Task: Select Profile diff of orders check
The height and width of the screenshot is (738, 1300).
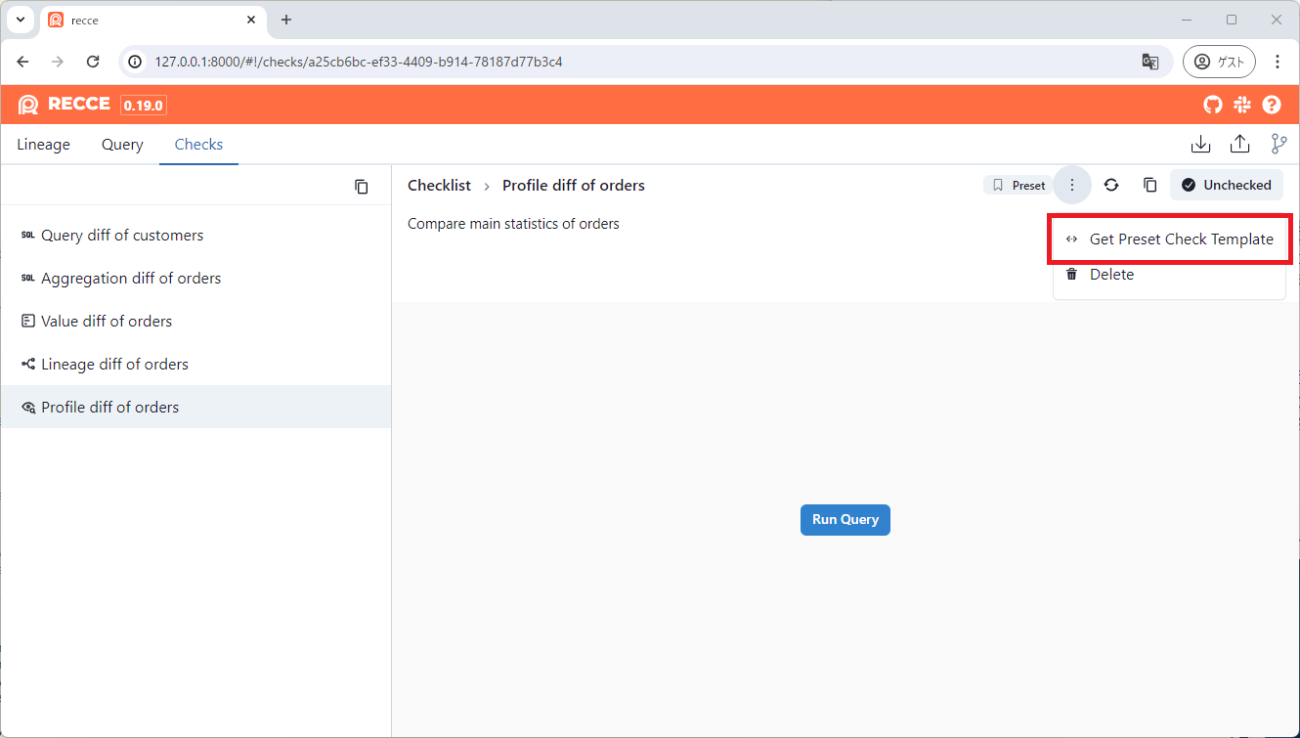Action: click(x=195, y=408)
